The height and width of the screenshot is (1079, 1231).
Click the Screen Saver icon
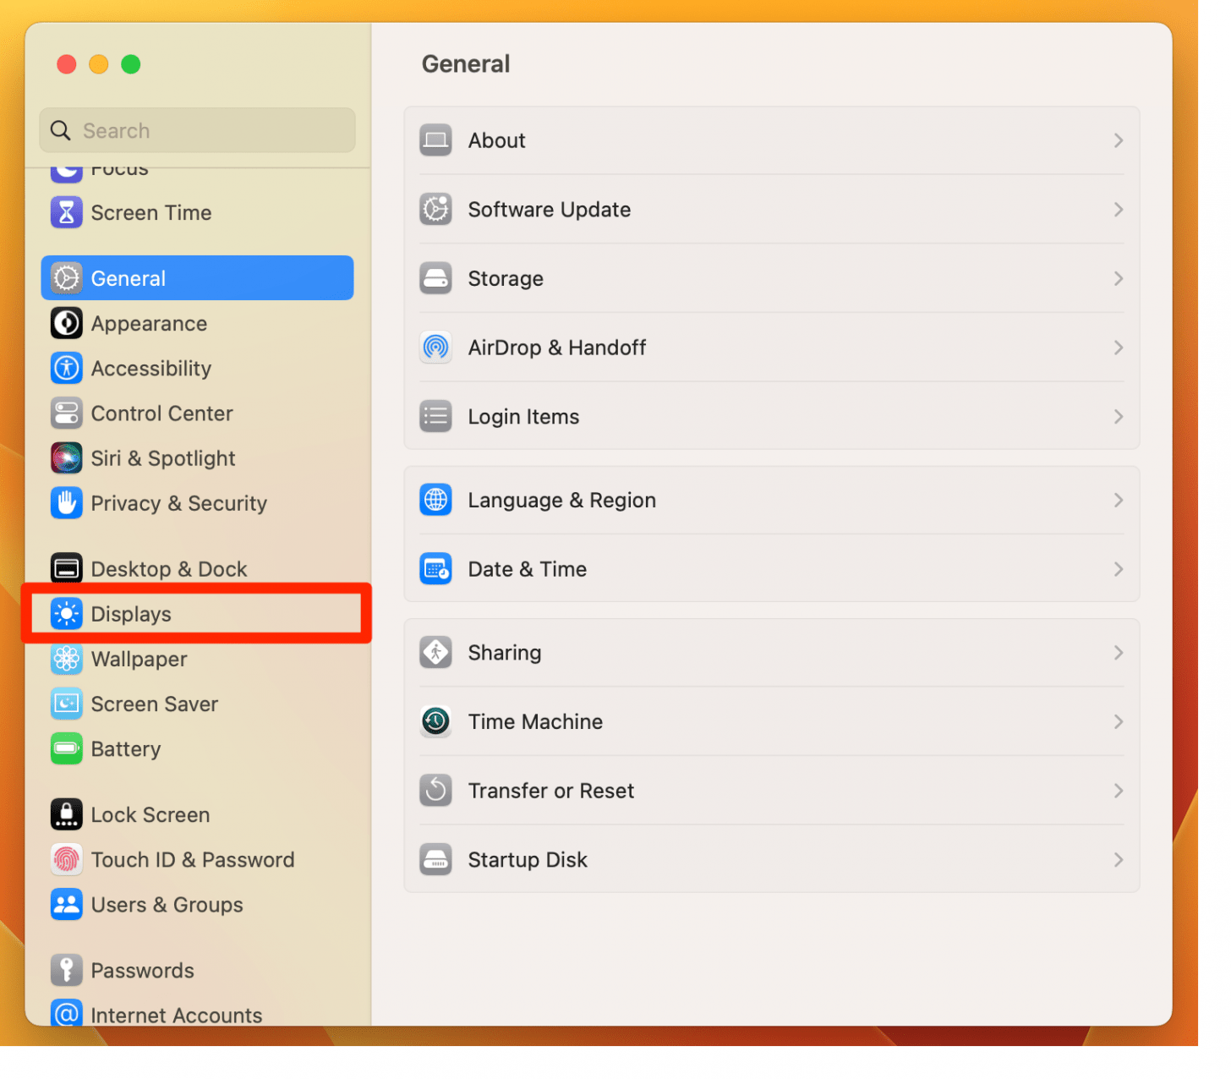tap(66, 704)
